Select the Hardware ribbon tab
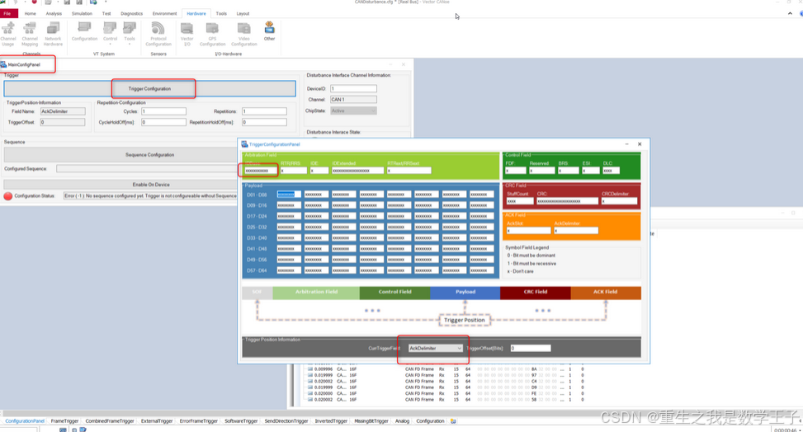The height and width of the screenshot is (432, 803). coord(196,14)
